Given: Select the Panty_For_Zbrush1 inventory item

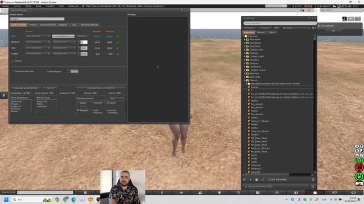Looking at the screenshot, I should (260, 148).
